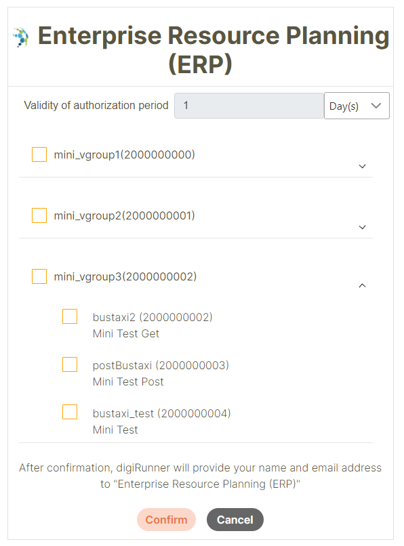
Task: Check the mini_vgroup2(2000000001) checkbox
Action: pos(39,215)
